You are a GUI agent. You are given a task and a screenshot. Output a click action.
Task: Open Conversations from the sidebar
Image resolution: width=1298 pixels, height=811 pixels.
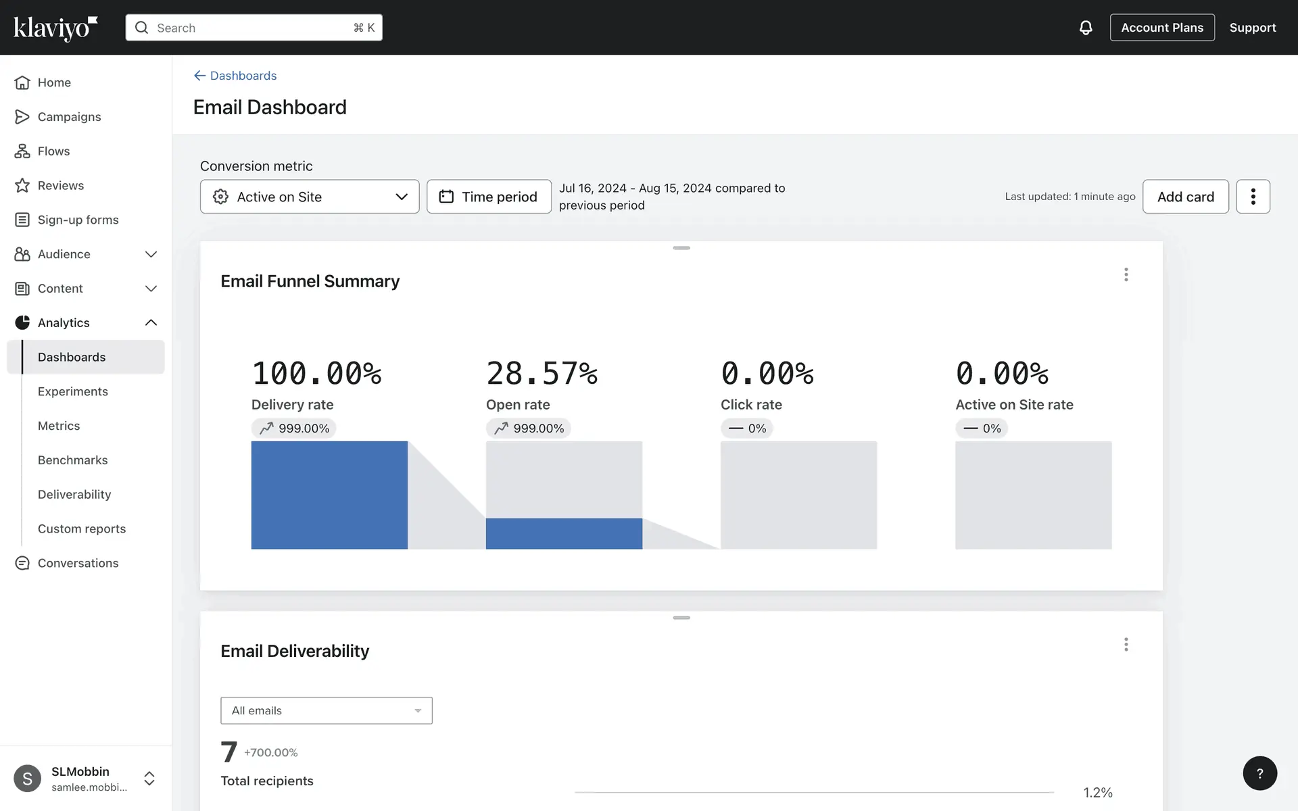pyautogui.click(x=78, y=563)
